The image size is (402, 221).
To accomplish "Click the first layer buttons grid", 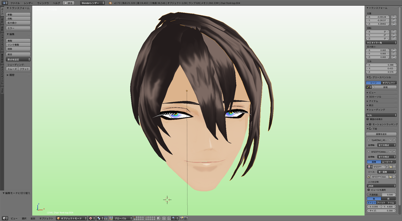I will point(139,218).
